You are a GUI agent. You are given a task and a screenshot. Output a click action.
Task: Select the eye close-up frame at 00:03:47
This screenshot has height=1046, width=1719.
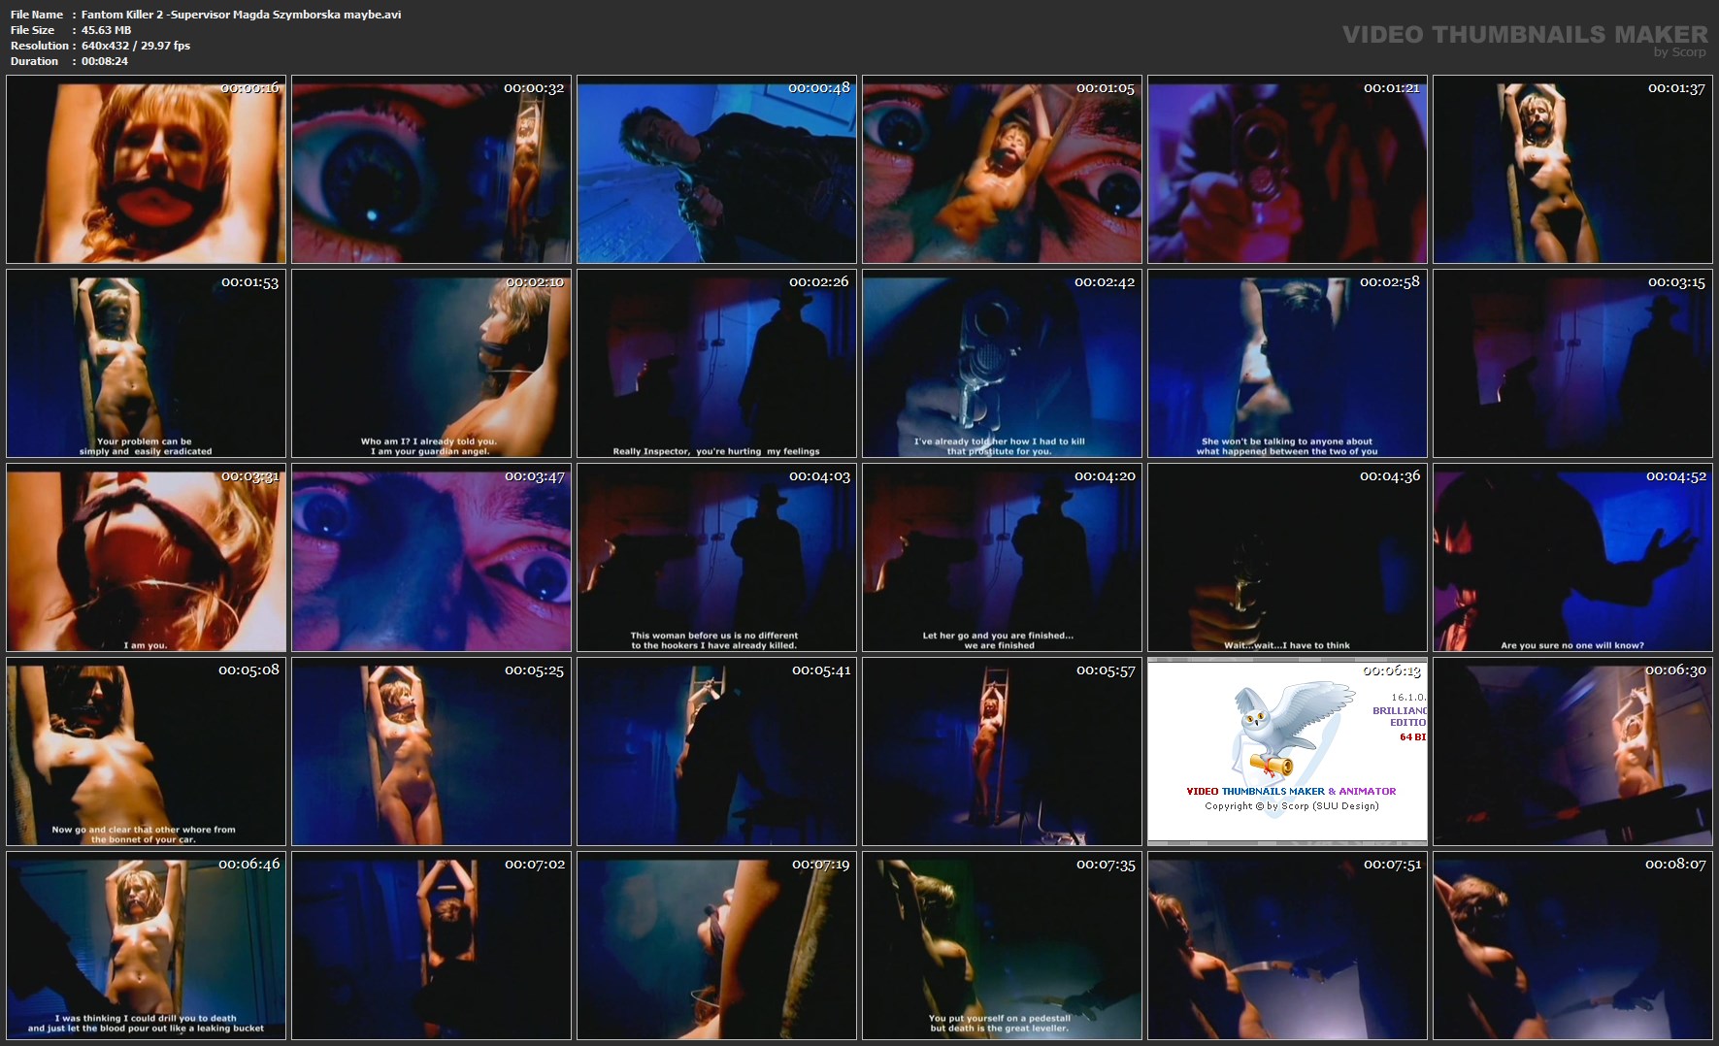[x=432, y=558]
